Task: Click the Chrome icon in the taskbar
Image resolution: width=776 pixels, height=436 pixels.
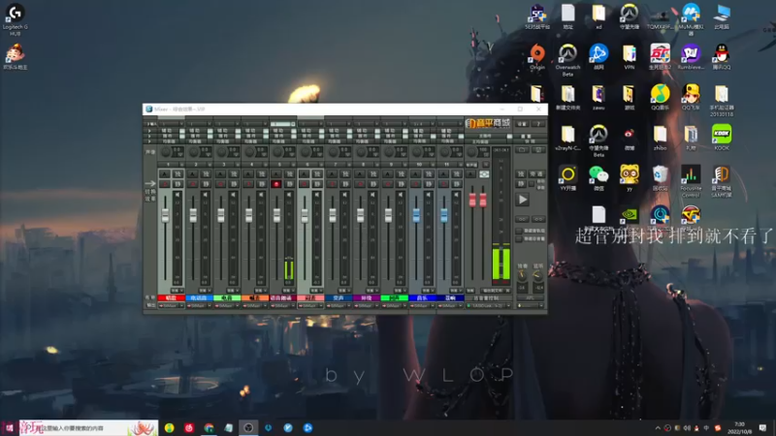Action: pyautogui.click(x=209, y=427)
